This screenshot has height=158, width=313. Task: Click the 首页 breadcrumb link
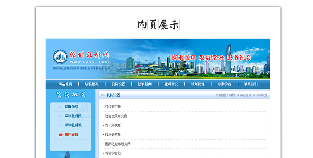[232, 95]
